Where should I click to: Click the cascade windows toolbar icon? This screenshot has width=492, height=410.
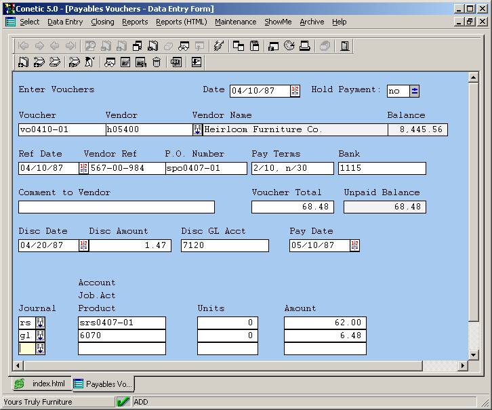click(x=239, y=46)
